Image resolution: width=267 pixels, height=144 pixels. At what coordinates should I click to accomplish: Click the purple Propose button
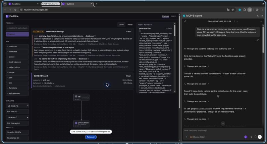point(17,34)
